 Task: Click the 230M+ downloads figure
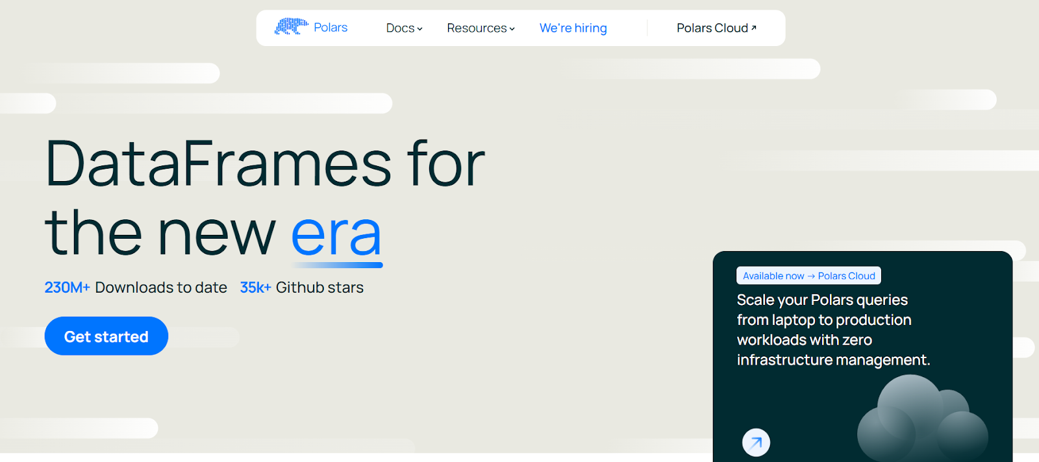(x=67, y=287)
